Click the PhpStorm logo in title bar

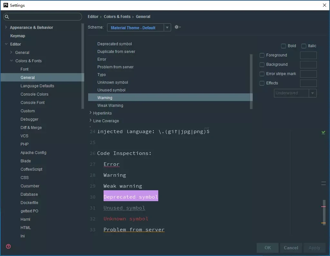(x=5, y=5)
